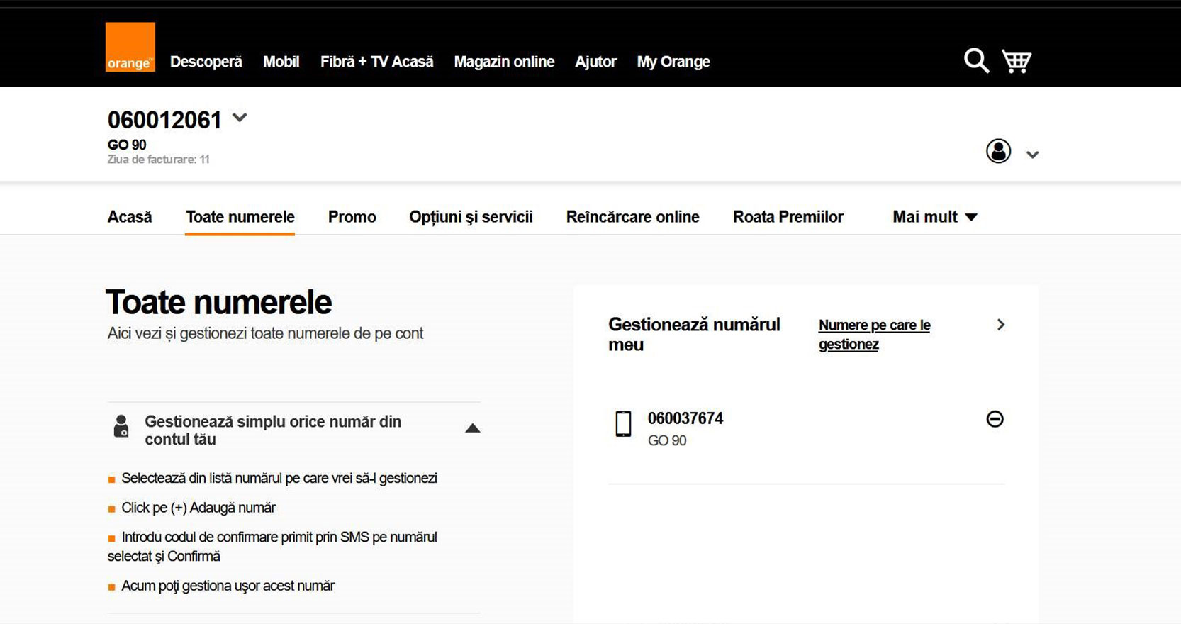Open Reîncărcare online tab
Image resolution: width=1181 pixels, height=624 pixels.
(x=632, y=217)
